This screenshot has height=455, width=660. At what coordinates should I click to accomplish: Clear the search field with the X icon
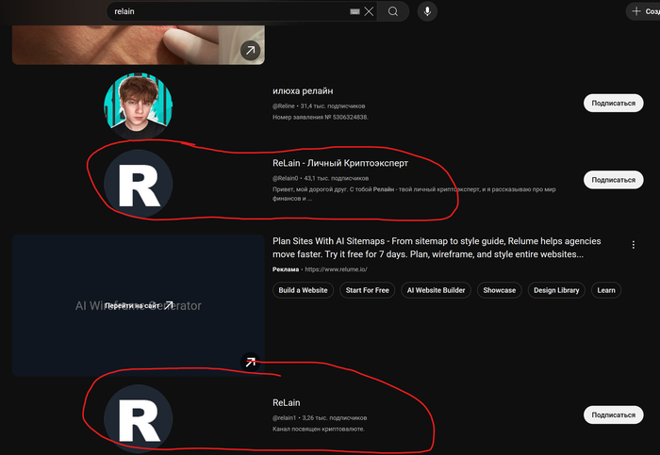369,11
